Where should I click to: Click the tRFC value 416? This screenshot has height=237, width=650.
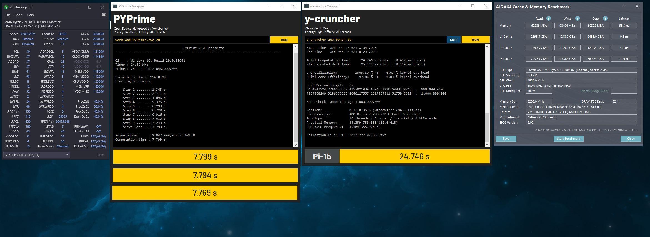pyautogui.click(x=28, y=116)
